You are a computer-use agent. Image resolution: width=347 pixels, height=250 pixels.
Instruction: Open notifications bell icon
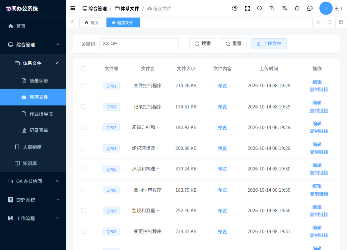click(x=297, y=8)
